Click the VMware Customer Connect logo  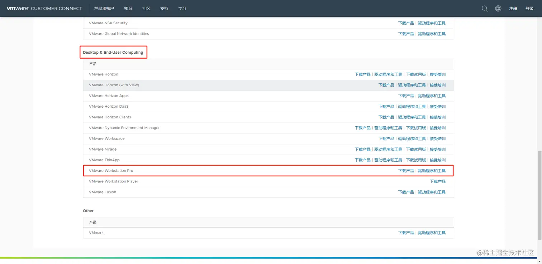(44, 8)
